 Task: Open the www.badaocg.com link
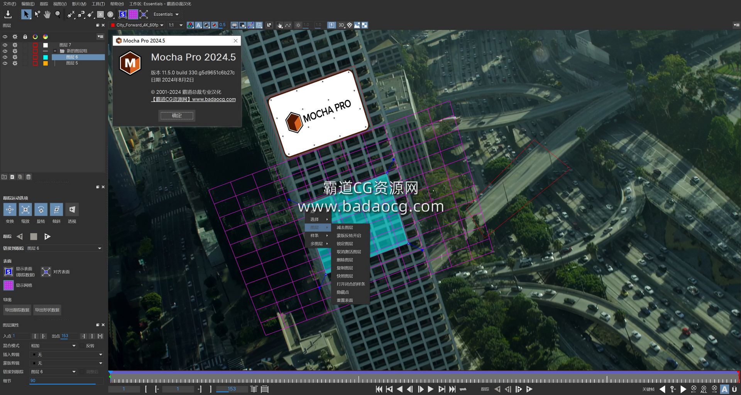[214, 99]
